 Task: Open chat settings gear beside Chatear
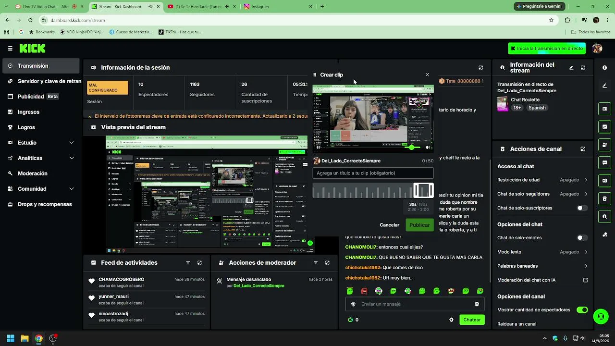pos(451,320)
